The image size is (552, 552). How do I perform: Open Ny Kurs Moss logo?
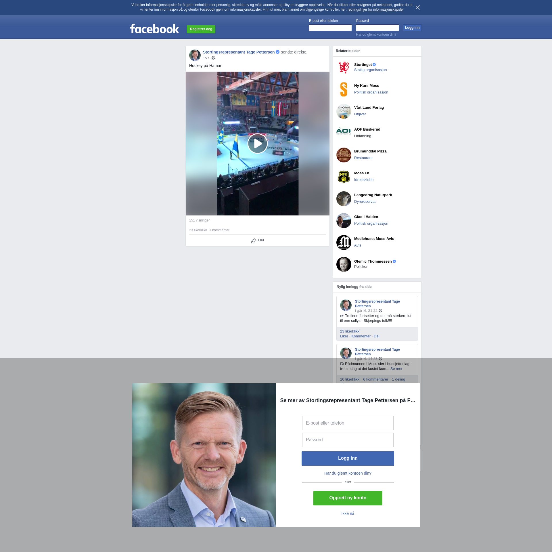pos(344,89)
